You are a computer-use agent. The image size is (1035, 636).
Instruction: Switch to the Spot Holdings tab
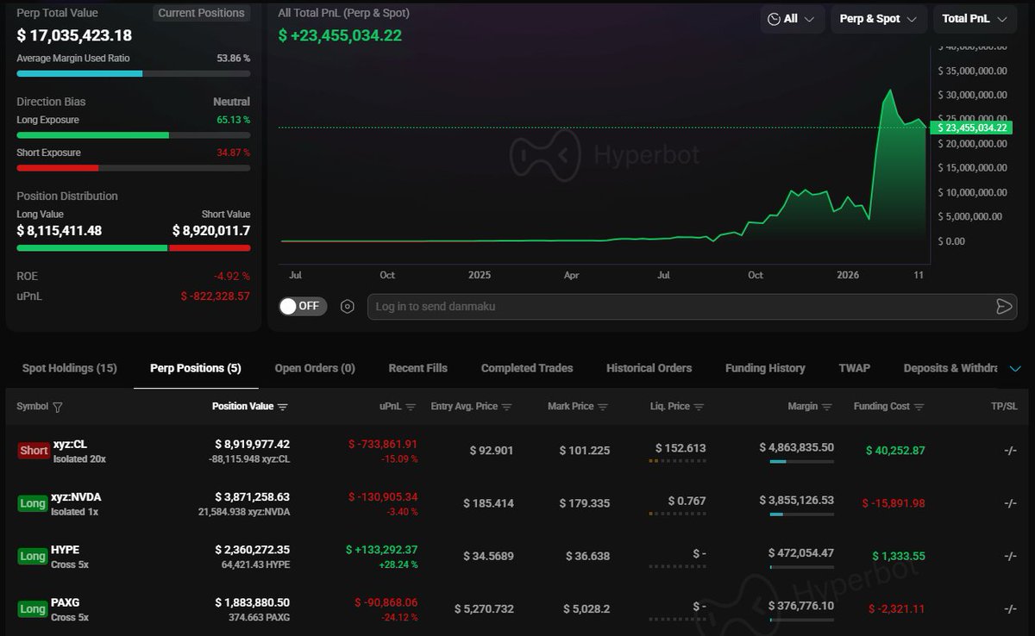69,368
